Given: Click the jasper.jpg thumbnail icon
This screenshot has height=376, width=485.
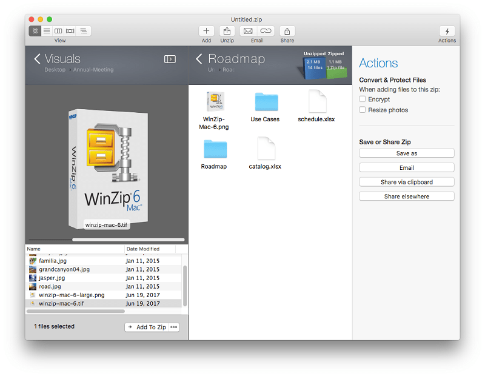Looking at the screenshot, I should (33, 278).
